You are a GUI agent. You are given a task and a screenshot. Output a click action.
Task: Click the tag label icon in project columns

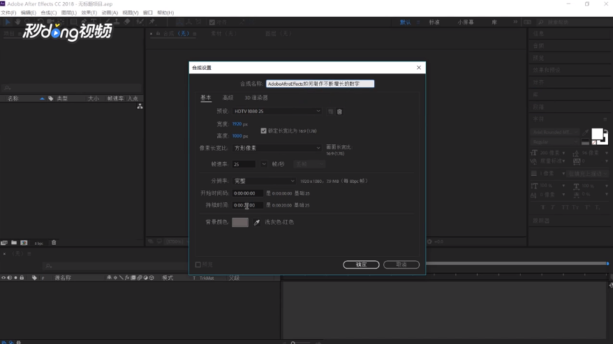(51, 98)
